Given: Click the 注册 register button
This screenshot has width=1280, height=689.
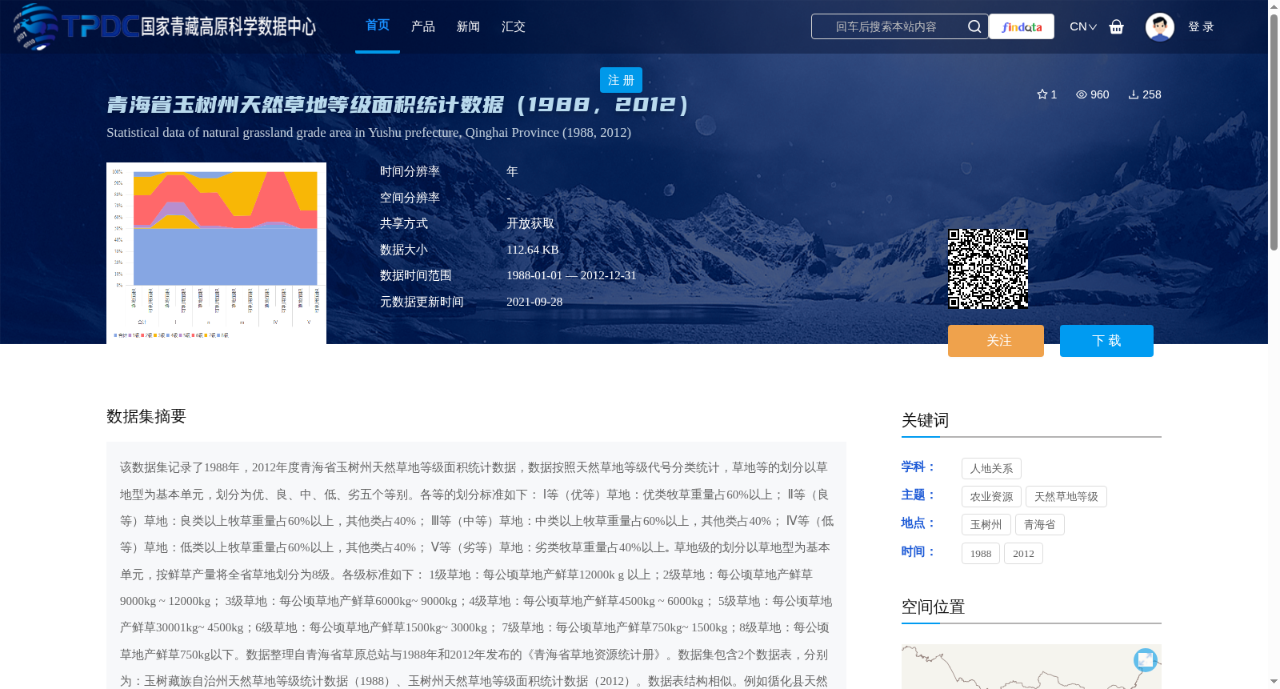Looking at the screenshot, I should (x=621, y=80).
